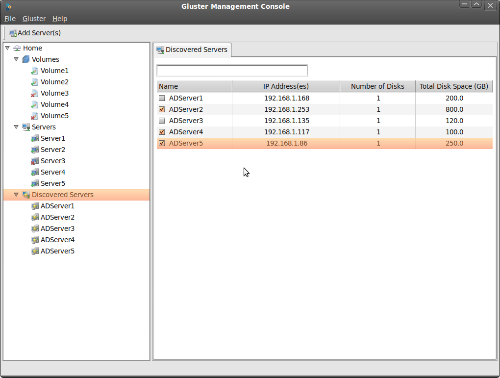This screenshot has width=500, height=378.
Task: Enable the ADServer3 checkbox
Action: click(x=162, y=121)
